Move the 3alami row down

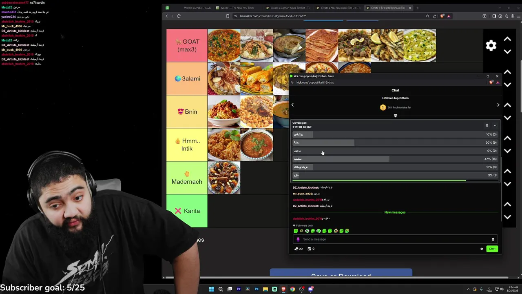[507, 85]
